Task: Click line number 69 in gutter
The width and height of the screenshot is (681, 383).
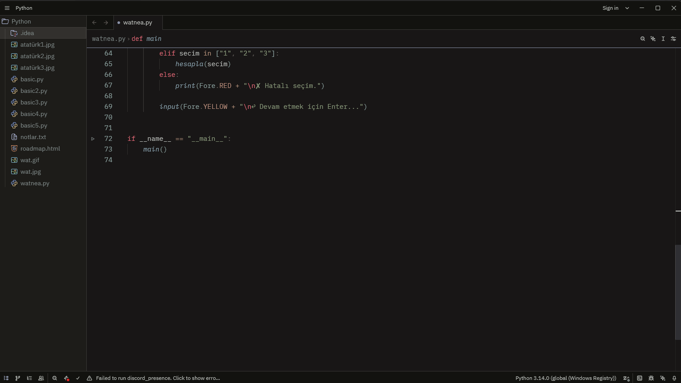Action: 108,107
